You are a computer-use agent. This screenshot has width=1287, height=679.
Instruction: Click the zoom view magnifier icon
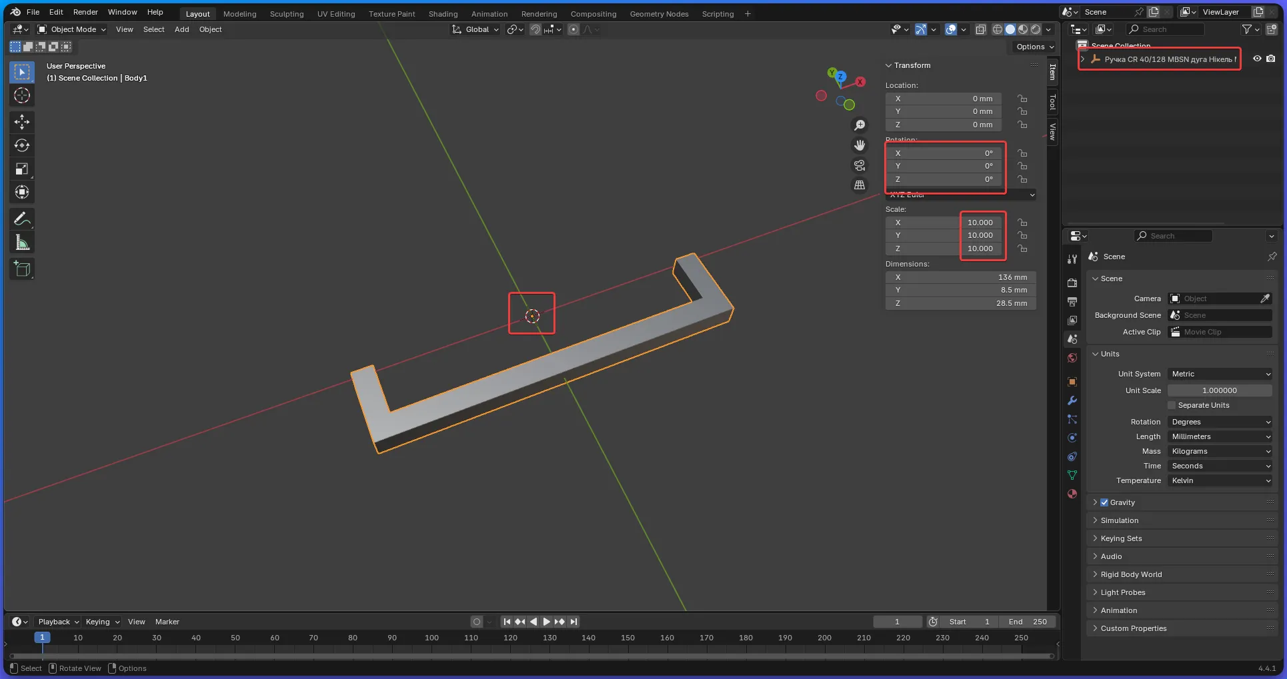[x=860, y=125]
